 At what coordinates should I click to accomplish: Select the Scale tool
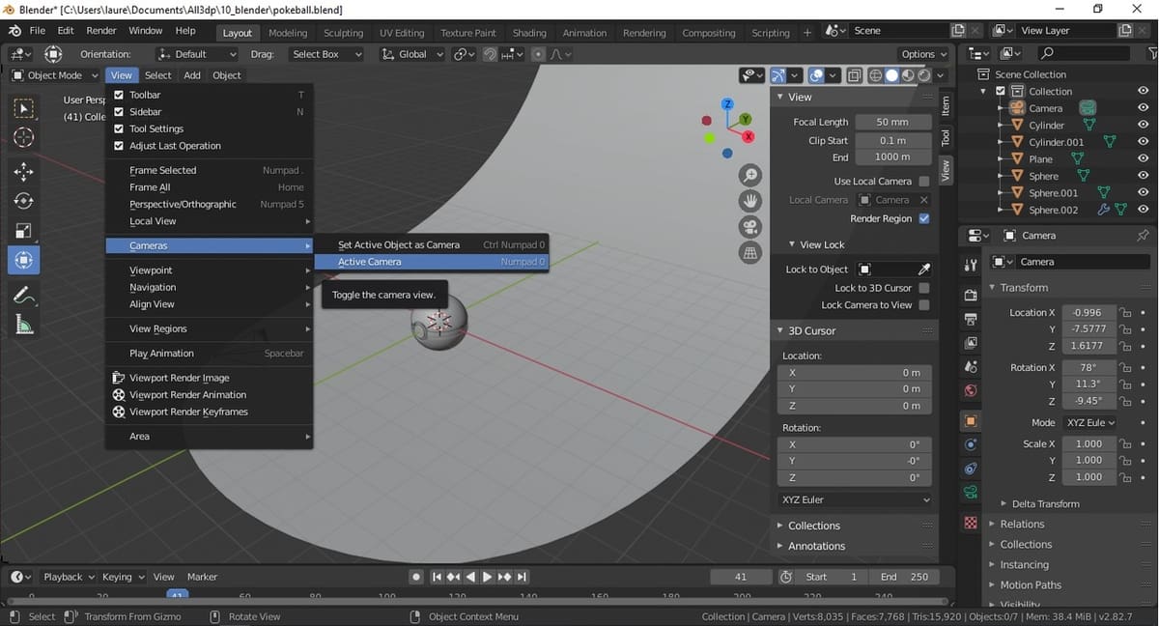click(x=24, y=231)
